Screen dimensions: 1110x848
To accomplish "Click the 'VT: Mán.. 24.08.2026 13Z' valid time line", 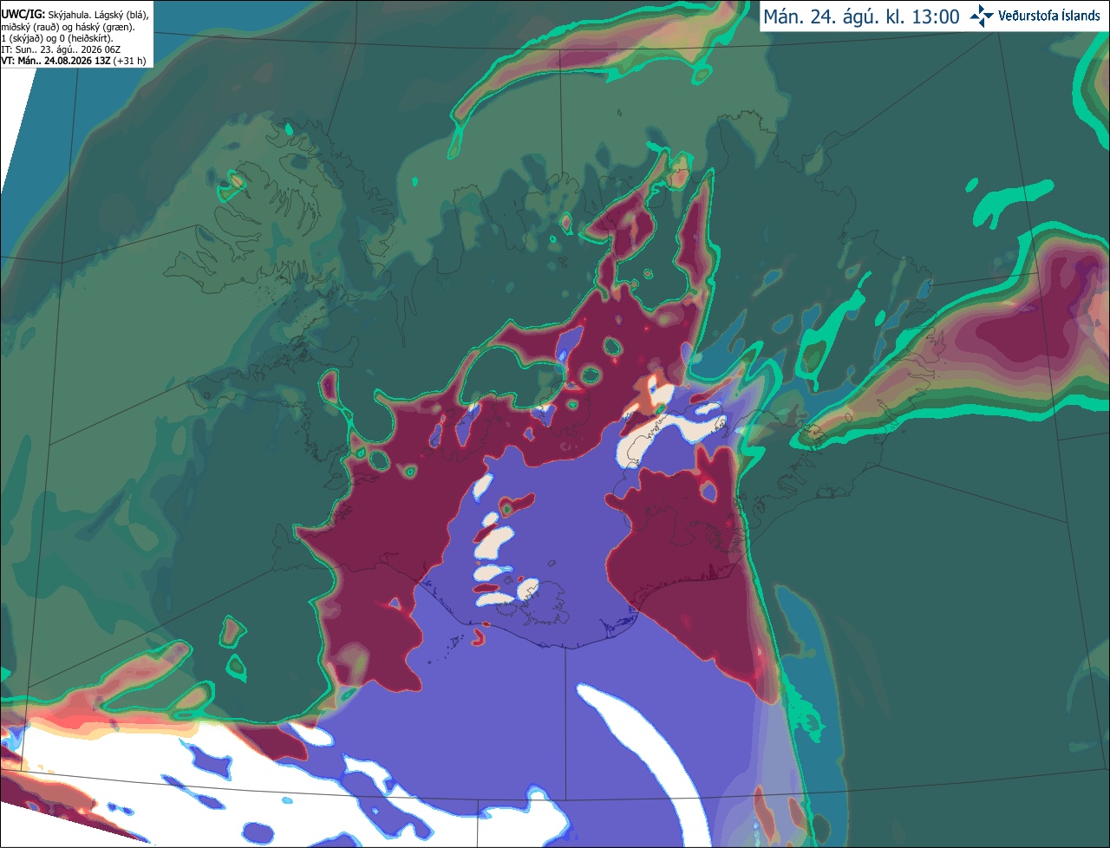I will coord(55,61).
